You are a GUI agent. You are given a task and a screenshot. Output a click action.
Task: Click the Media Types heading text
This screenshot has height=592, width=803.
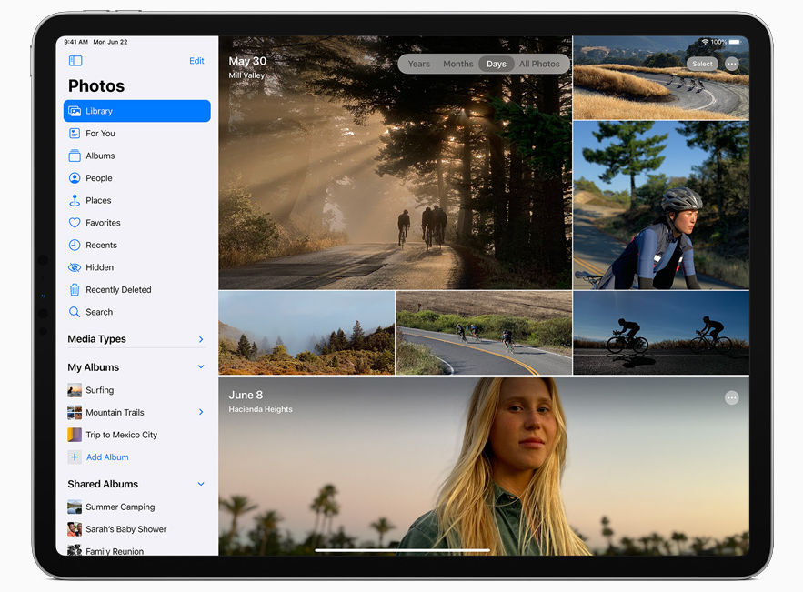96,339
